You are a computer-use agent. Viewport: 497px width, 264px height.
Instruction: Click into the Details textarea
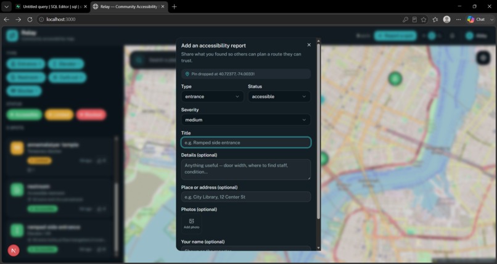click(x=245, y=169)
